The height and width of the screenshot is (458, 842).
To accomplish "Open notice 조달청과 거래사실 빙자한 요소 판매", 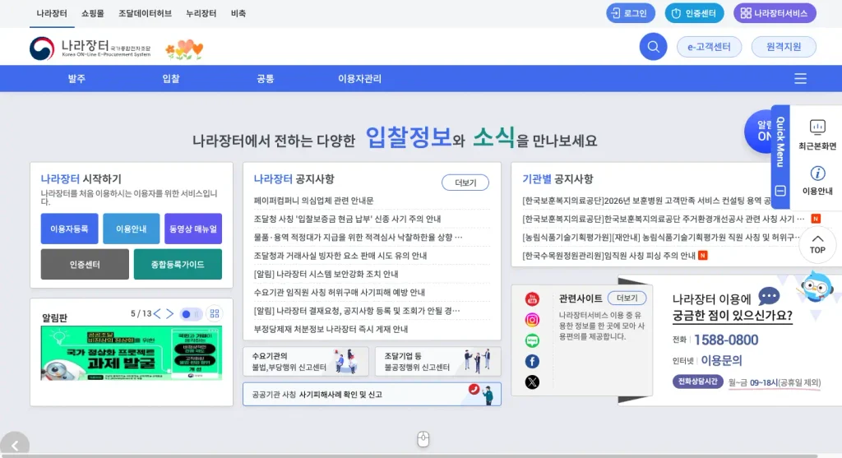I will pos(340,256).
